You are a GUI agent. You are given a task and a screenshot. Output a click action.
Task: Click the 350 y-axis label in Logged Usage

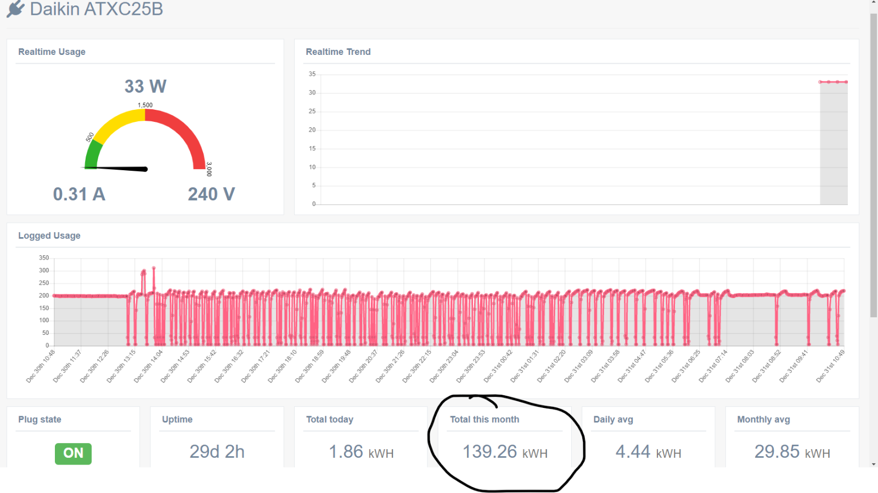click(x=44, y=257)
